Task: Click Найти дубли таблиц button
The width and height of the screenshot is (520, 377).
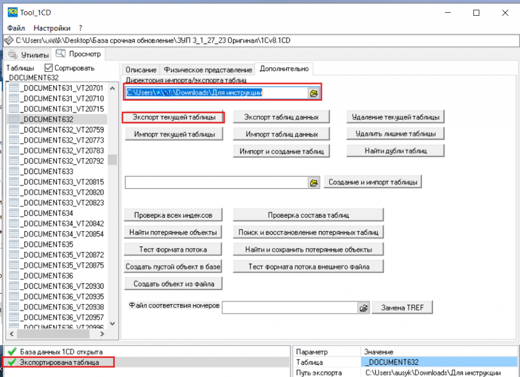Action: [x=395, y=151]
